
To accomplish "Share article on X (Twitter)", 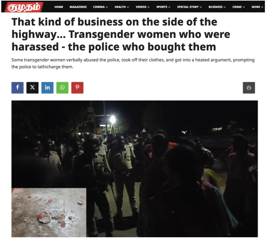I will tap(32, 88).
